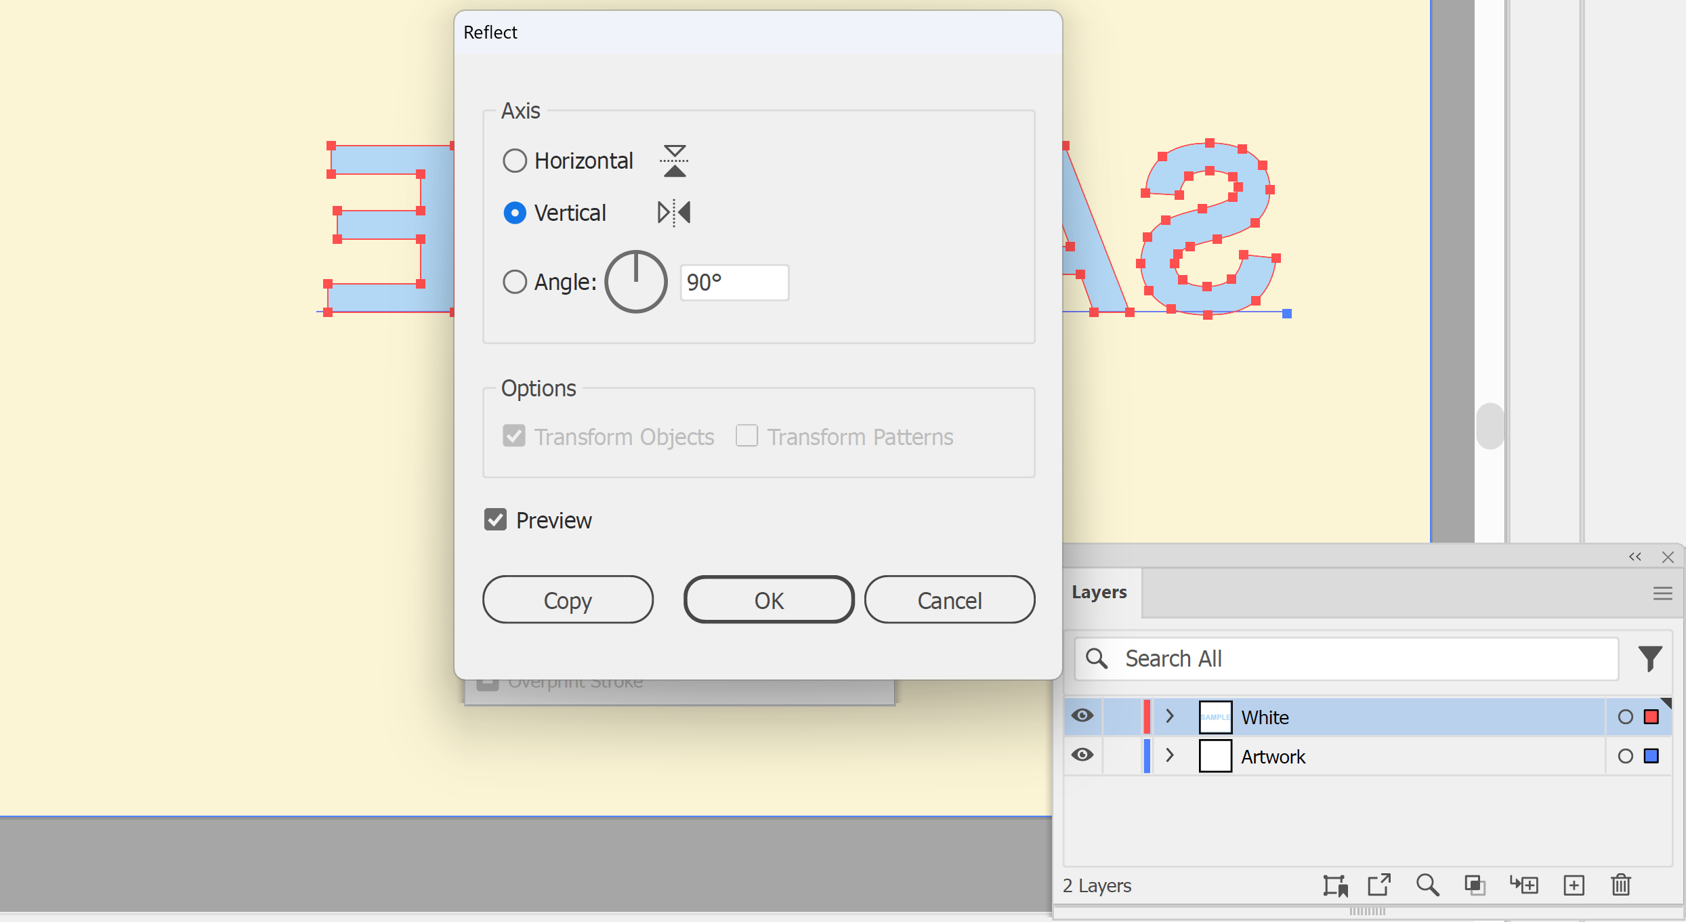Viewport: 1686px width, 922px height.
Task: Click red selection color square of White layer
Action: tap(1651, 717)
